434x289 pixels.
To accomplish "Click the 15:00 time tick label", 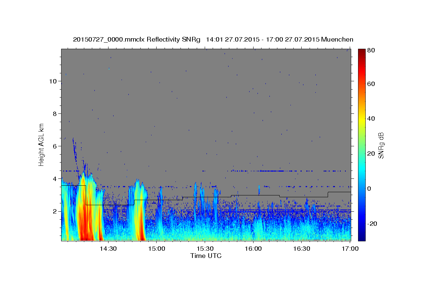I will (157, 249).
